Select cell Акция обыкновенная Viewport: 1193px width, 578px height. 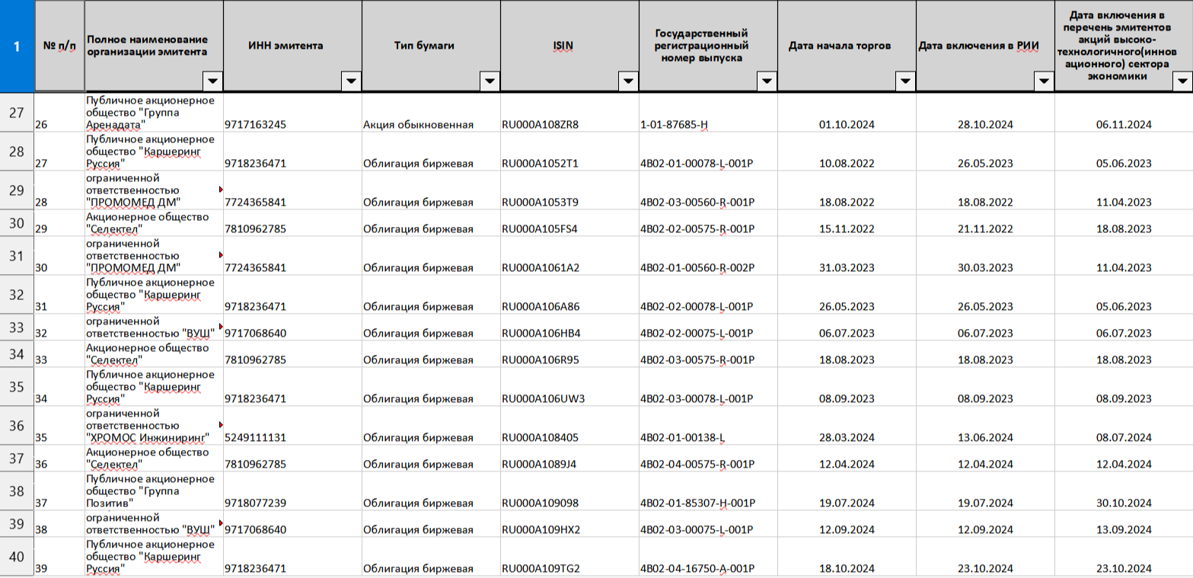[x=431, y=113]
